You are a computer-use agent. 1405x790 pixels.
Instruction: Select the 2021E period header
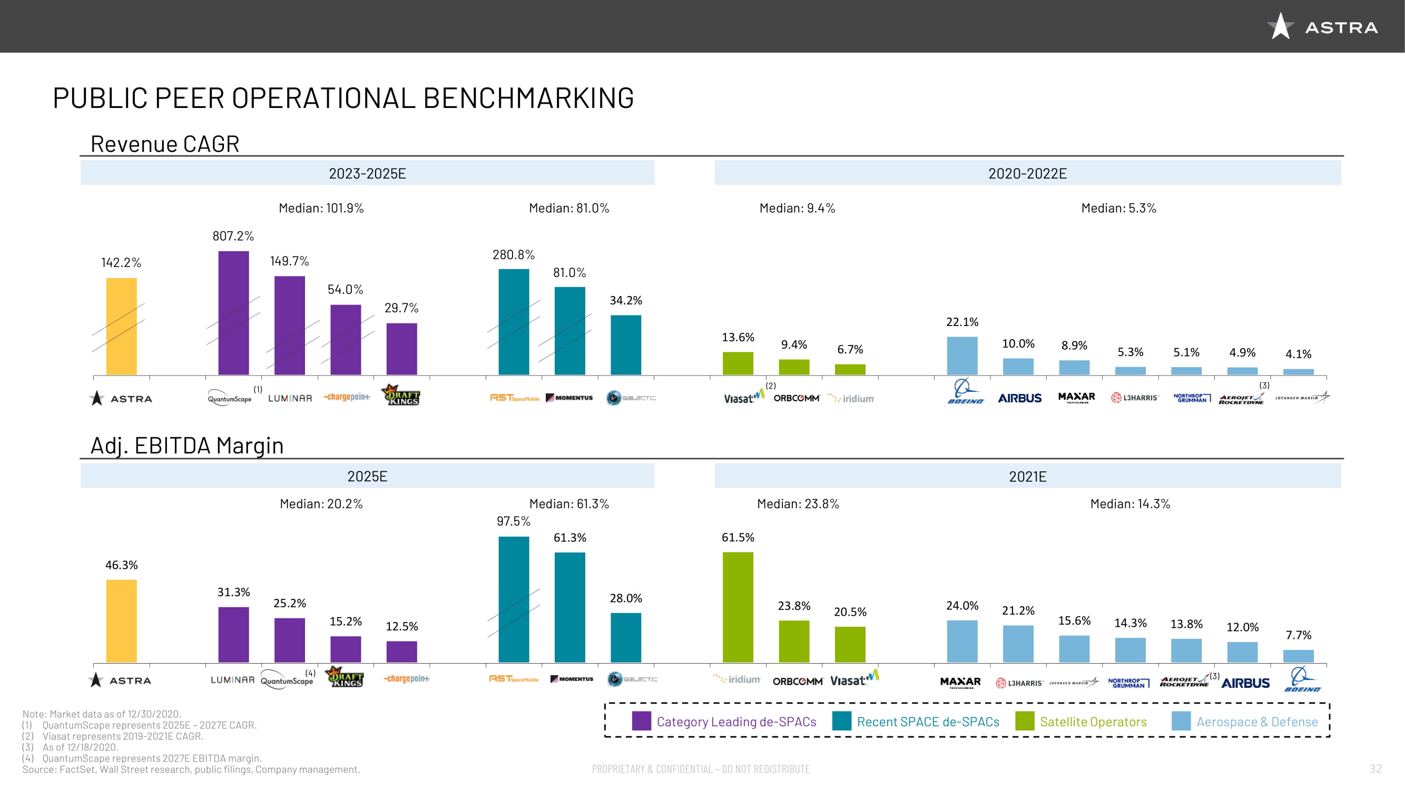click(x=1027, y=476)
